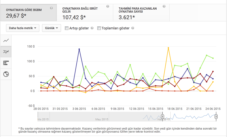Screen dimensions: 227x137
Task: Click the footnote text about tahminlere dayanmaktadır
Action: [118, 130]
